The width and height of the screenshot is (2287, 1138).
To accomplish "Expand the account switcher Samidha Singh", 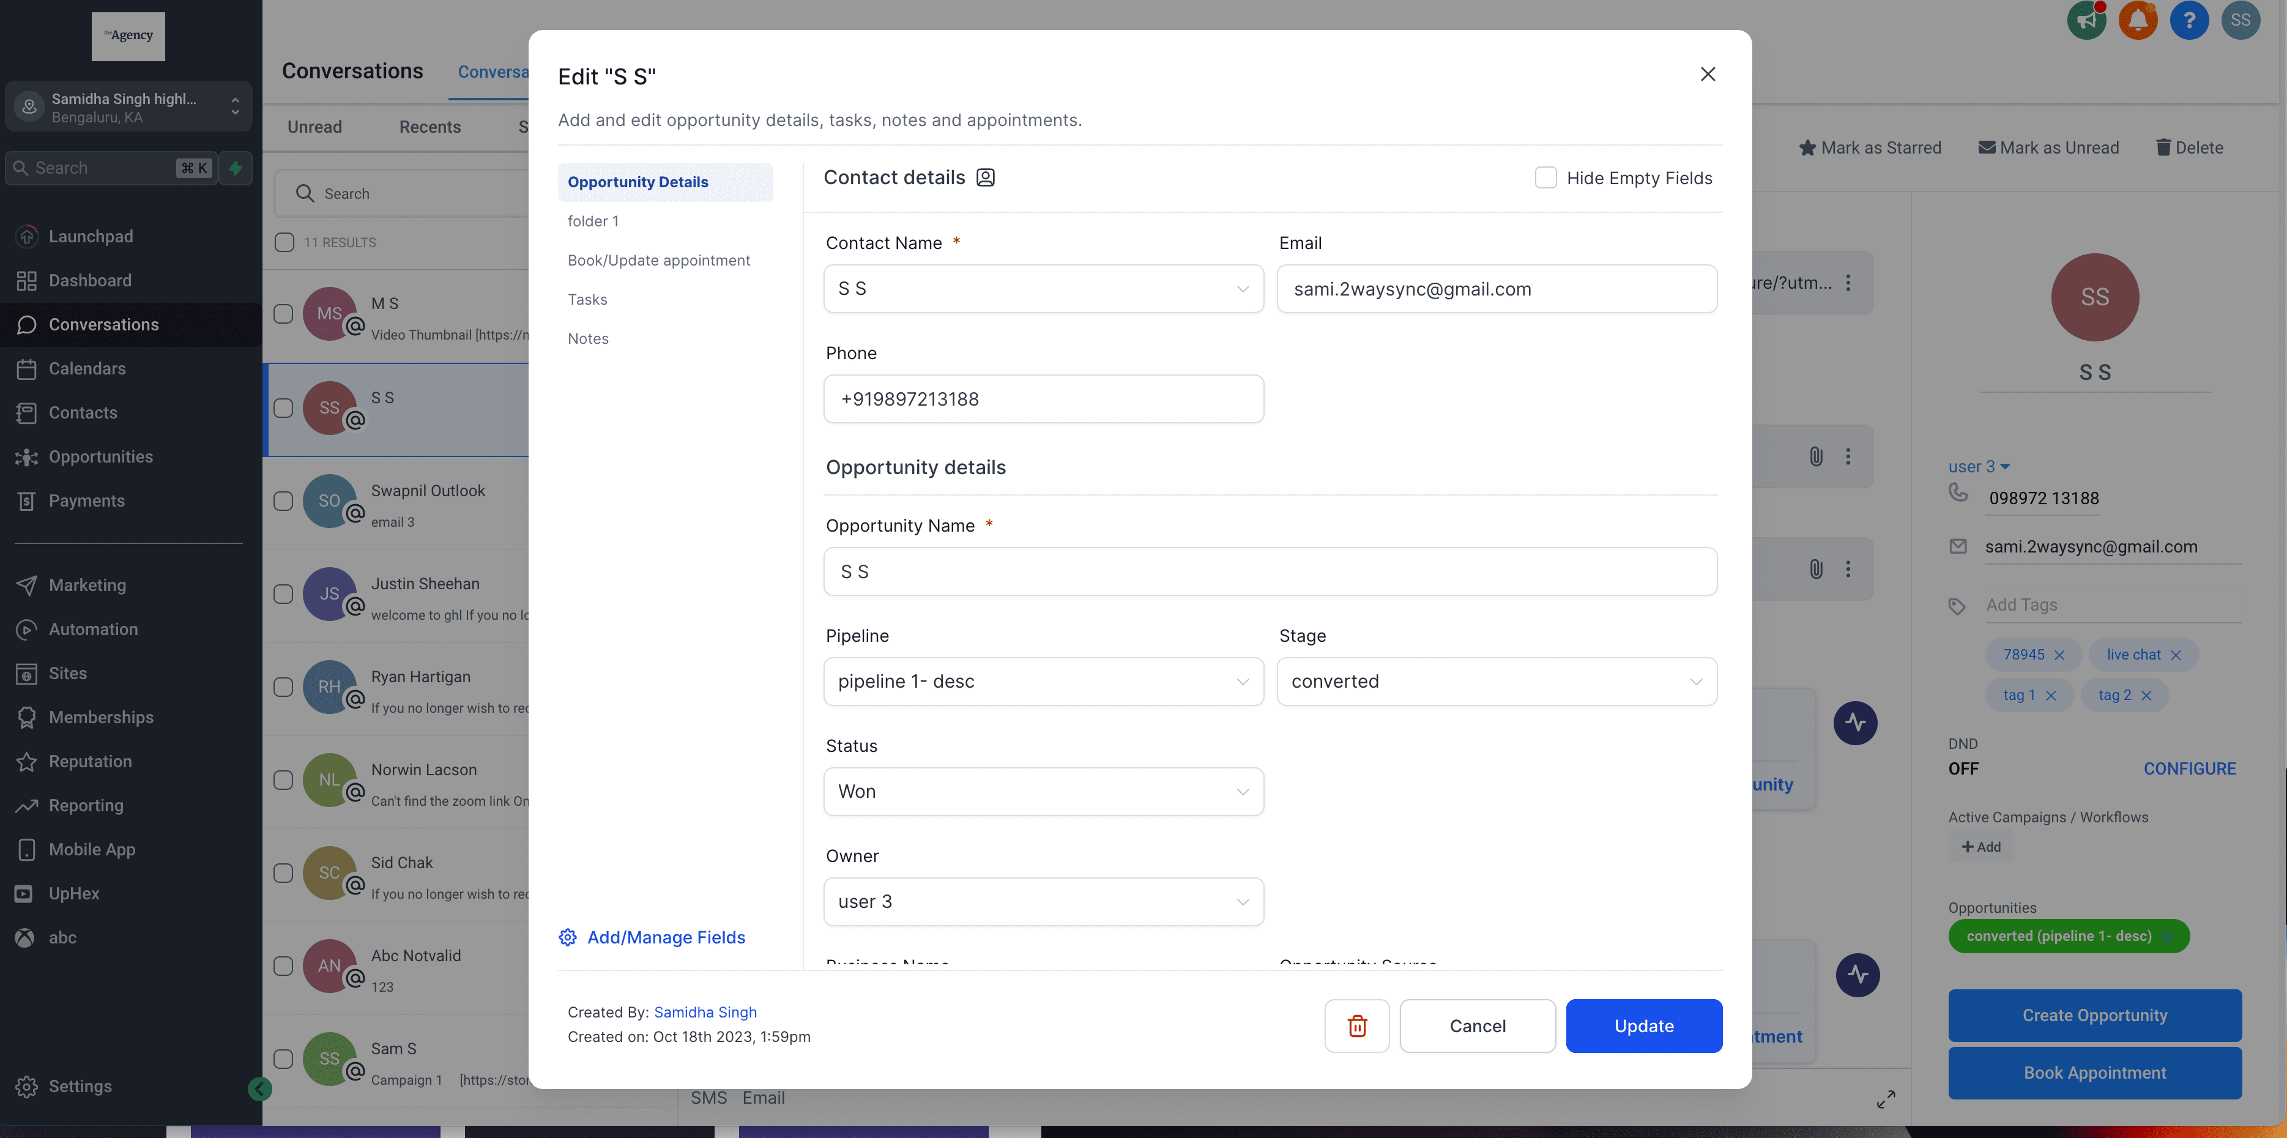I will pyautogui.click(x=128, y=106).
